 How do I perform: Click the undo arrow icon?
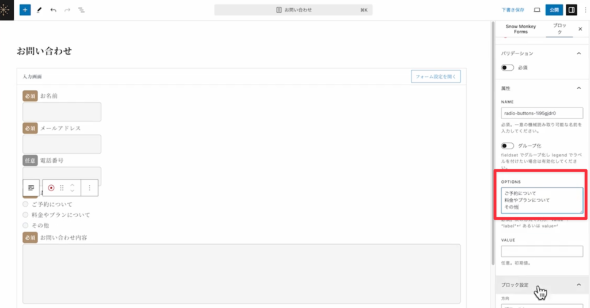coord(54,10)
